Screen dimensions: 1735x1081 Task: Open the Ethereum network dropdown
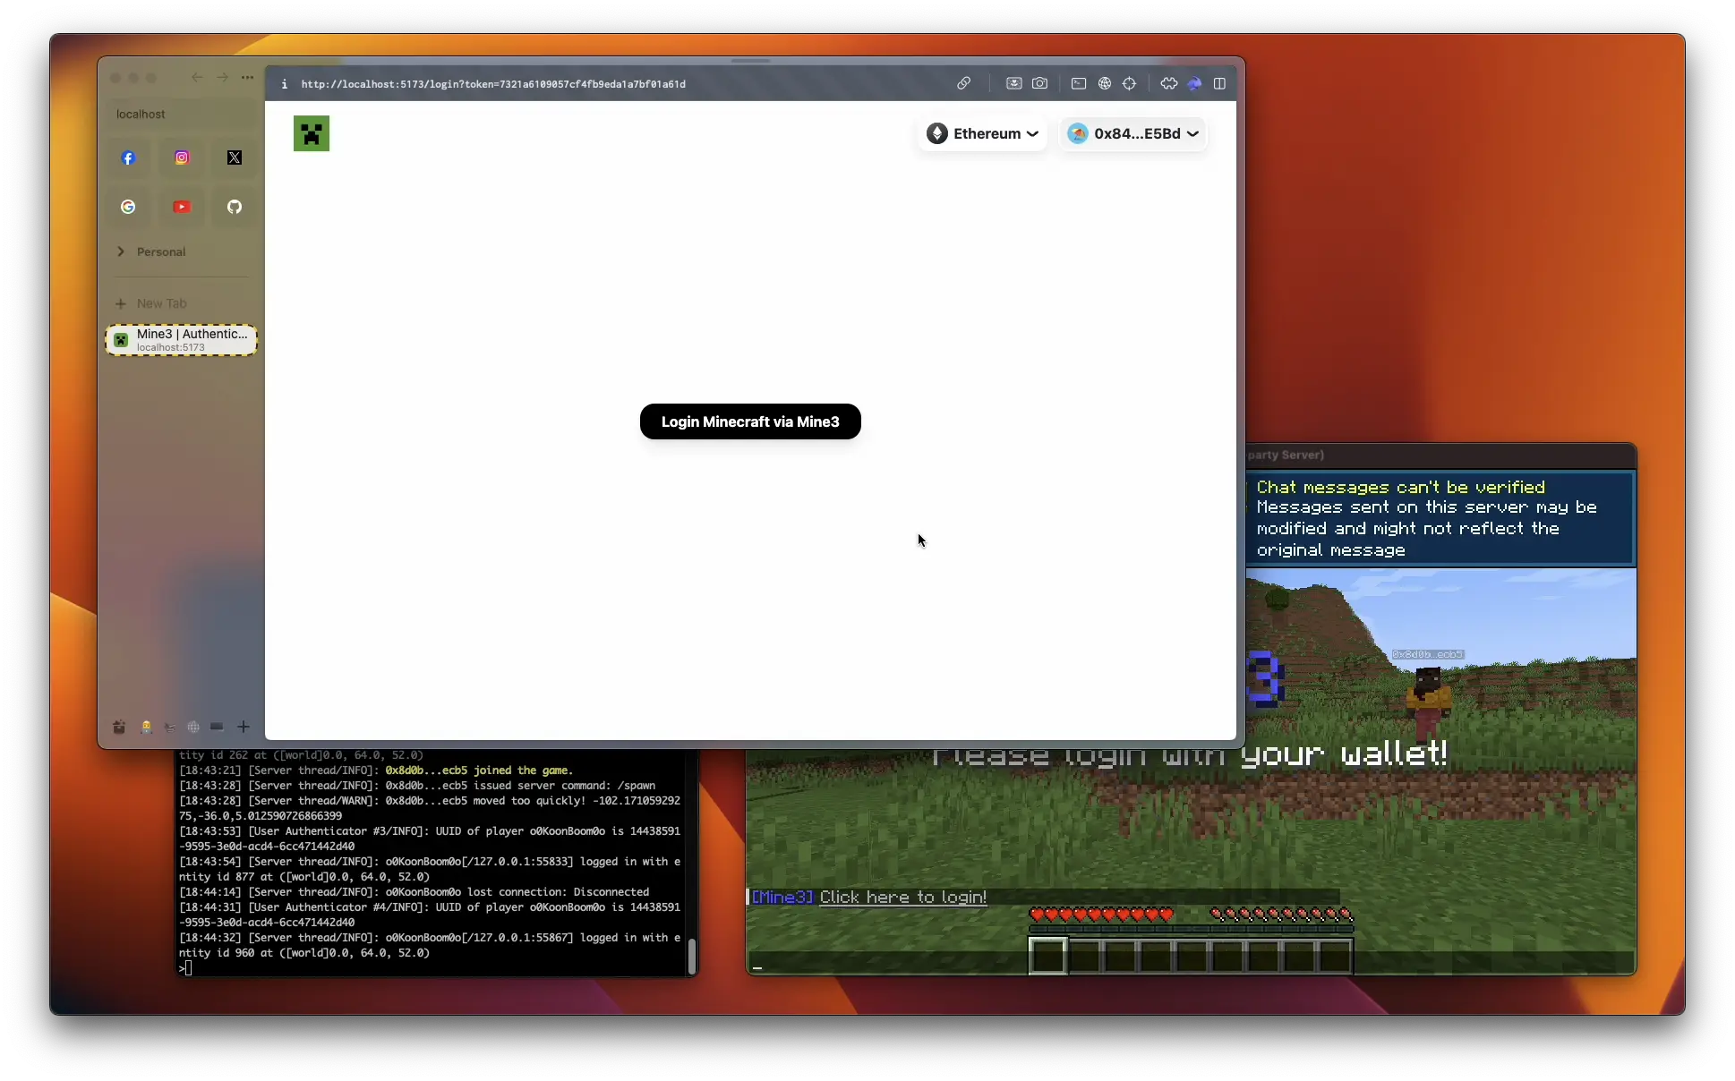pyautogui.click(x=982, y=133)
